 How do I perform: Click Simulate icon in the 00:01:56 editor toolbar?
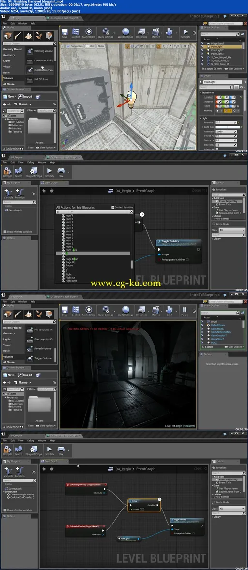click(186, 32)
